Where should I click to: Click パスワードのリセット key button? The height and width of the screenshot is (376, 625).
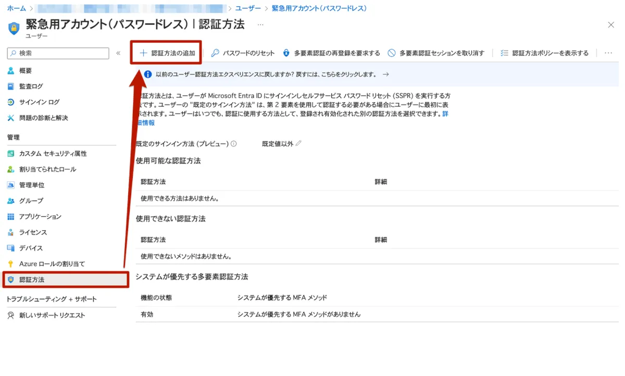click(x=243, y=53)
